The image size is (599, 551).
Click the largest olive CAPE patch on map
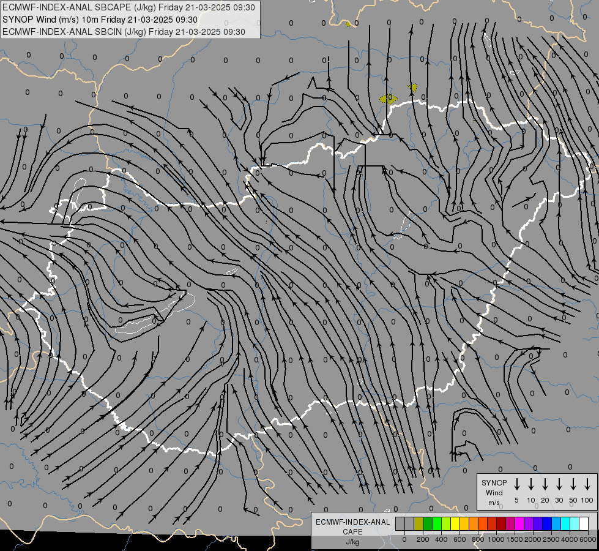click(389, 99)
